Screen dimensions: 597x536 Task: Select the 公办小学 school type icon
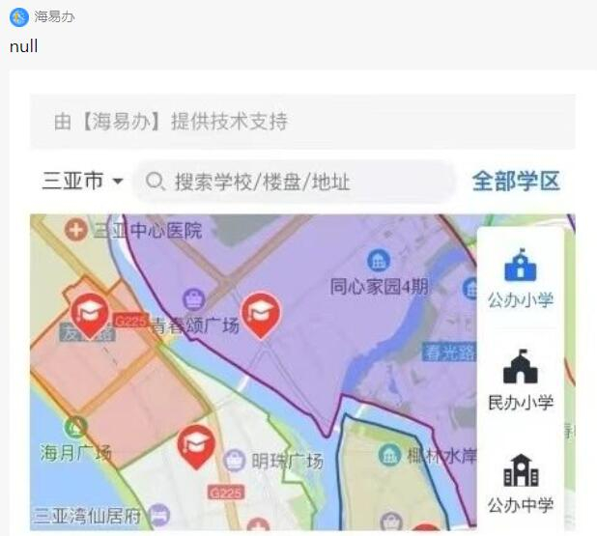click(521, 278)
